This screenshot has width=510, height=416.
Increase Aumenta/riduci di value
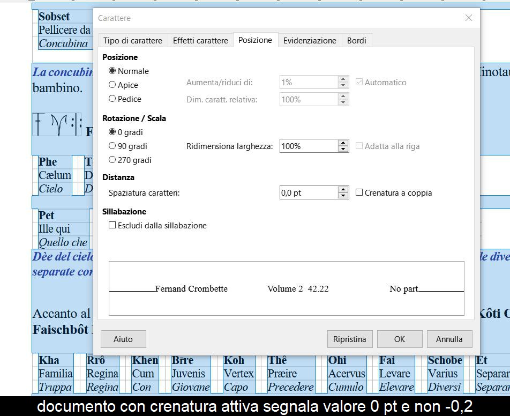[343, 79]
